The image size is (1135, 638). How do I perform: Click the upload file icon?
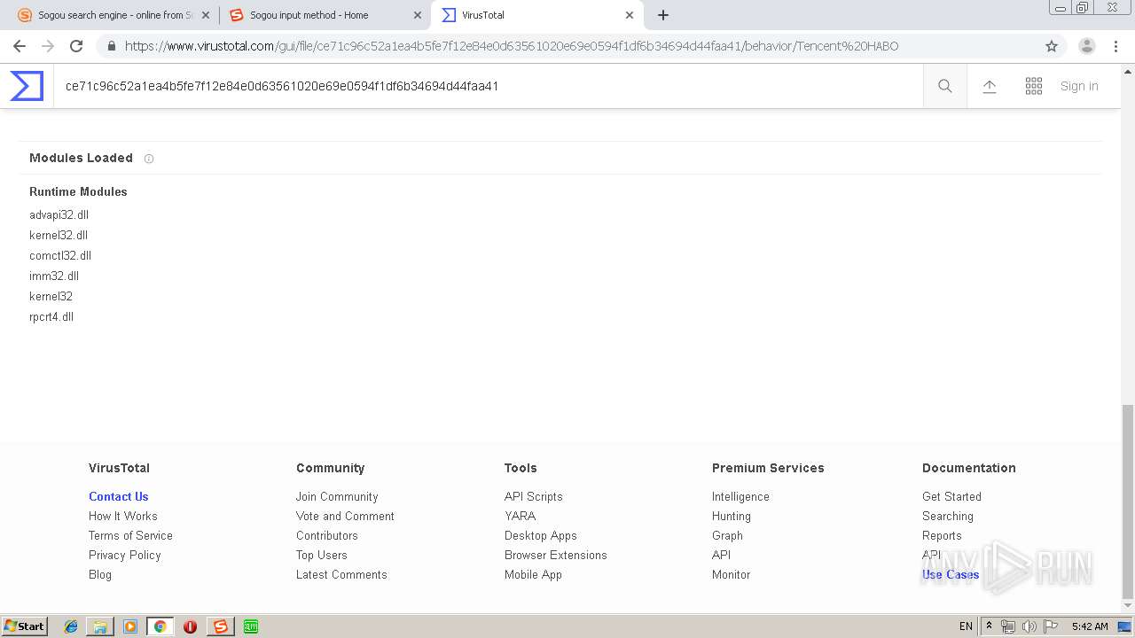tap(990, 86)
